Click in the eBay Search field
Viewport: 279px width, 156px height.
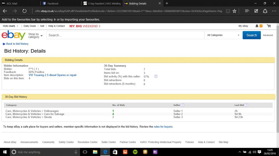click(x=125, y=35)
